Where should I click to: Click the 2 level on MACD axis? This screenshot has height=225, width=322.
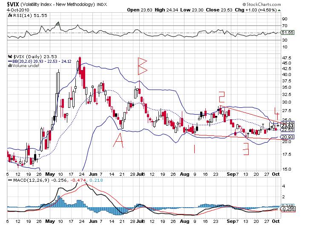[x=284, y=197]
